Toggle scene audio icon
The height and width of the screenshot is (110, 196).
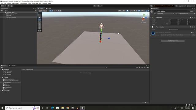pos(131,11)
